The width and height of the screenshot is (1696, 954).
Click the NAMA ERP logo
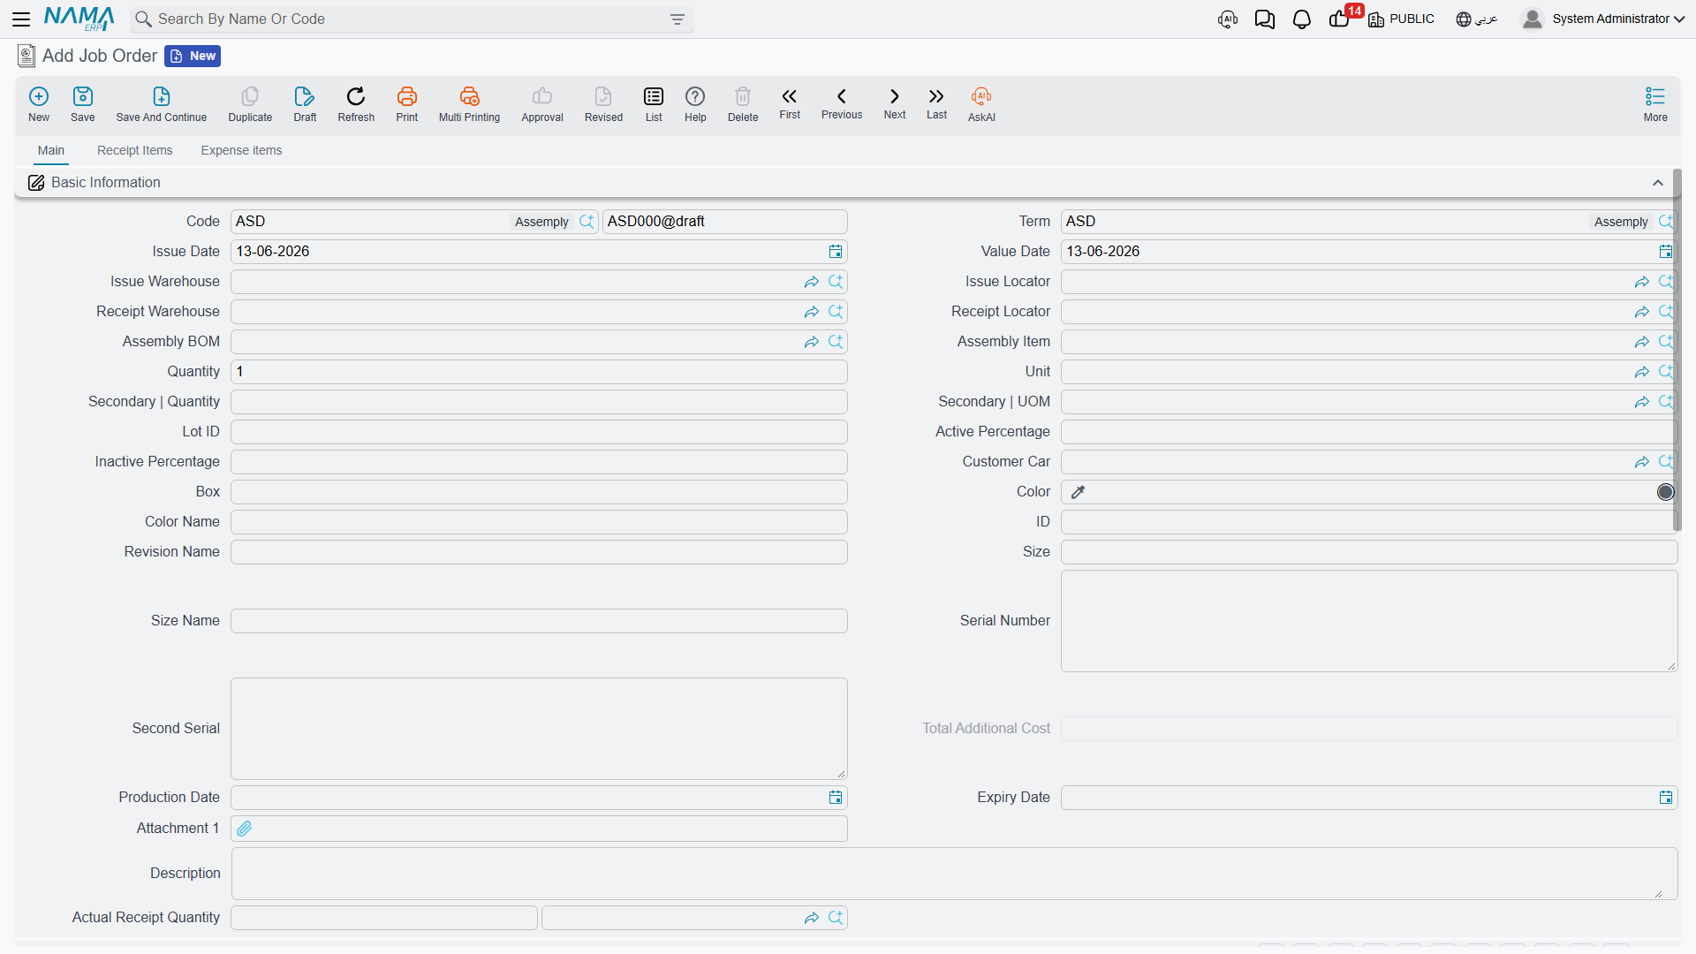point(79,19)
